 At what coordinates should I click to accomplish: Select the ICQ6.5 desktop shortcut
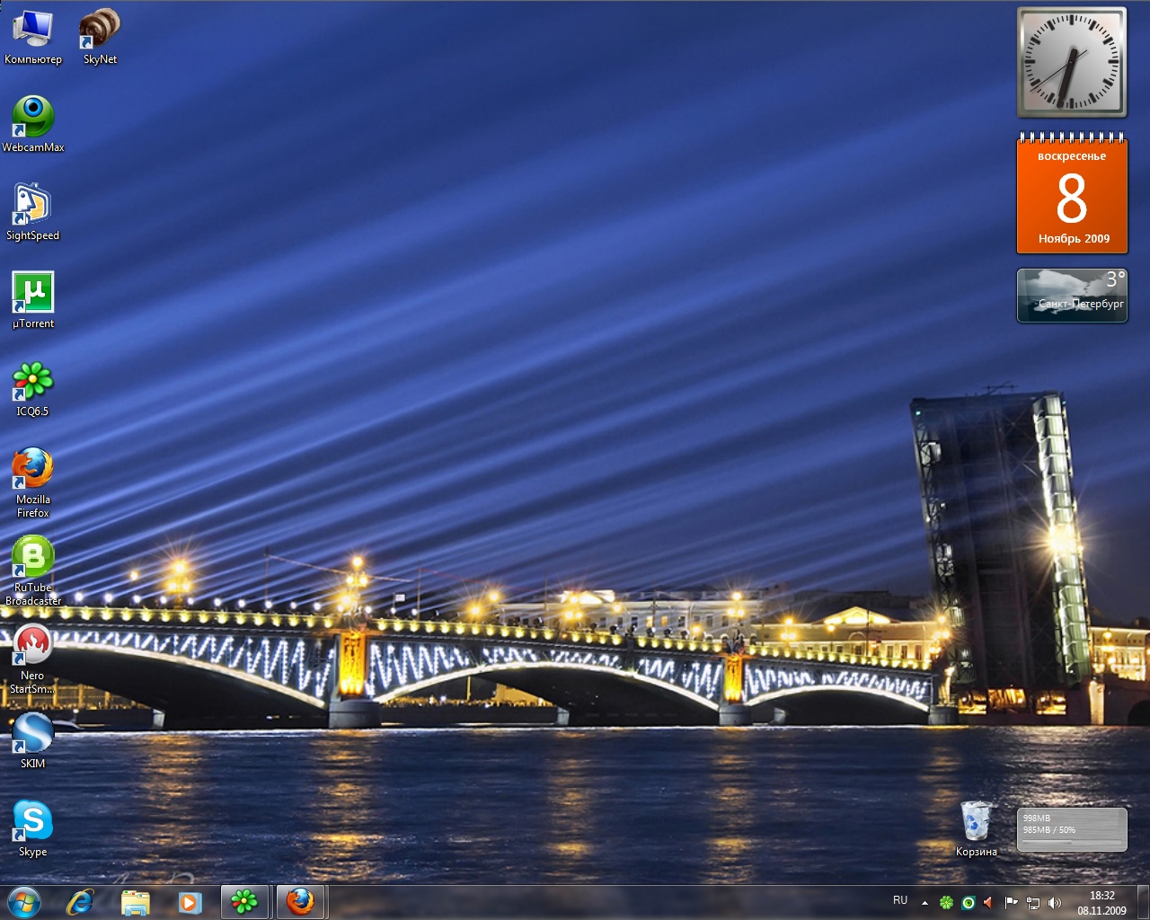33,389
